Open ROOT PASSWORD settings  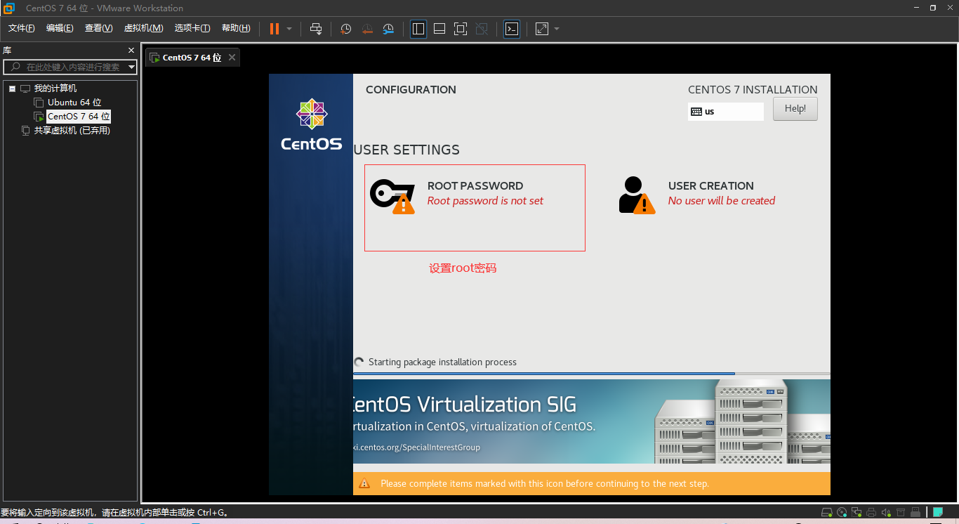pos(475,208)
